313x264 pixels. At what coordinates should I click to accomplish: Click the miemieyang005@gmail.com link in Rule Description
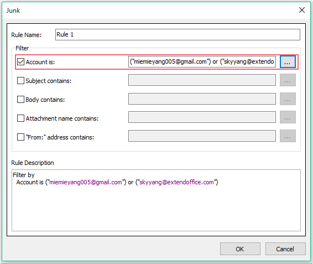85,182
